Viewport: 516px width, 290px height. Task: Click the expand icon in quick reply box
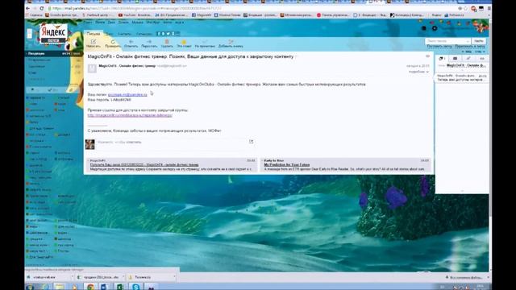tap(251, 142)
